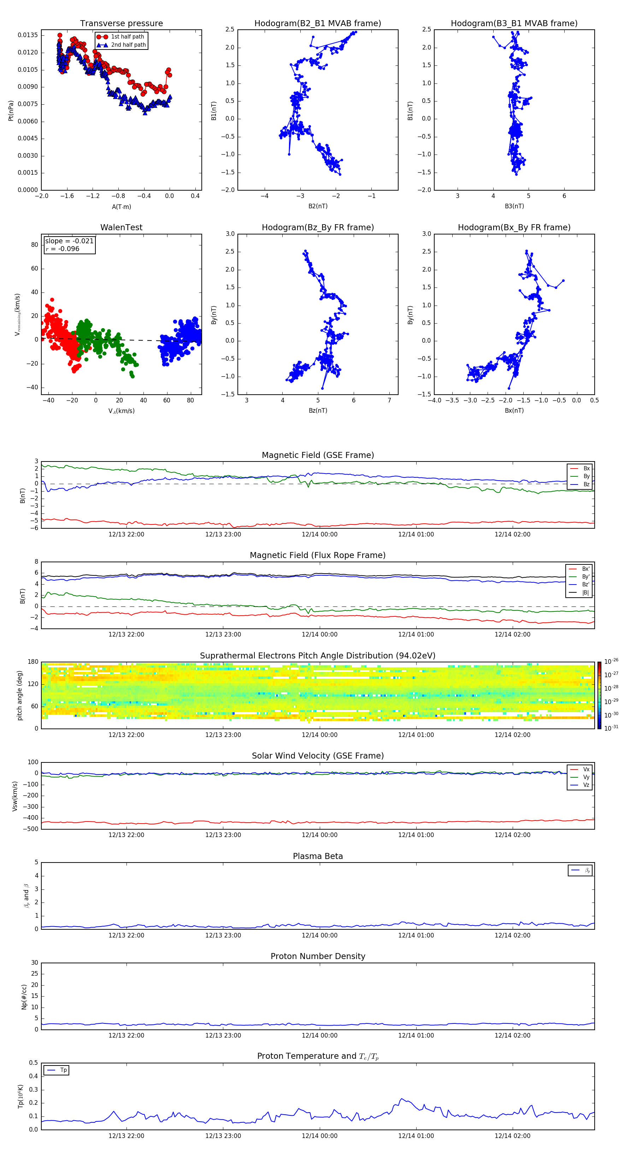Click the 'Bx(nT)' x-axis label
The image size is (636, 1167).
pos(514,411)
